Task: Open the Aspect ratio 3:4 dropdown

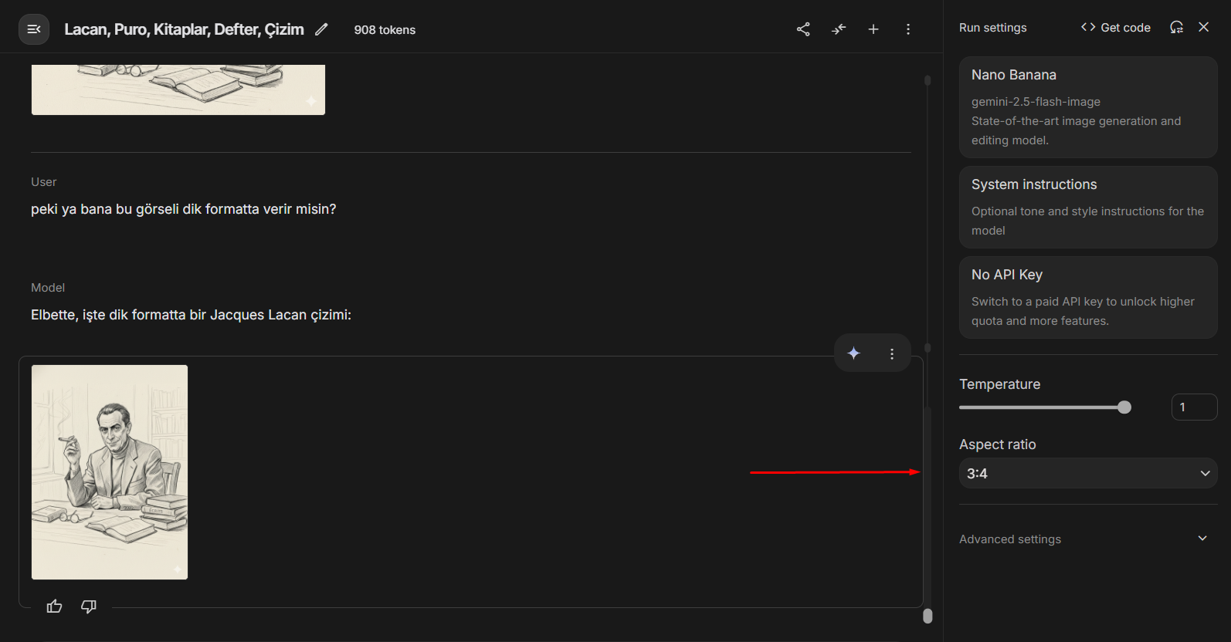Action: (x=1088, y=473)
